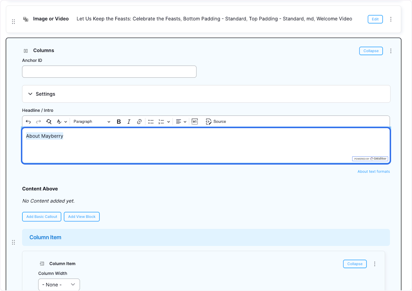Click into the Headline / Intro editor

click(206, 146)
